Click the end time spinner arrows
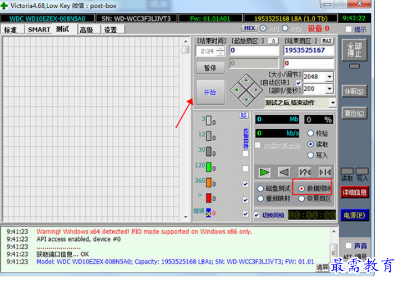 coord(221,51)
